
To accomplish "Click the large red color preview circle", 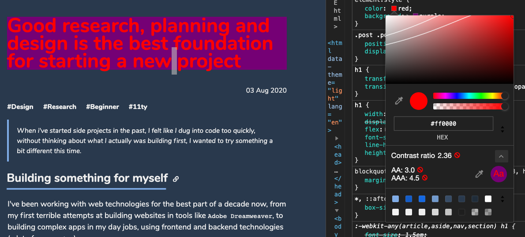I will point(419,101).
